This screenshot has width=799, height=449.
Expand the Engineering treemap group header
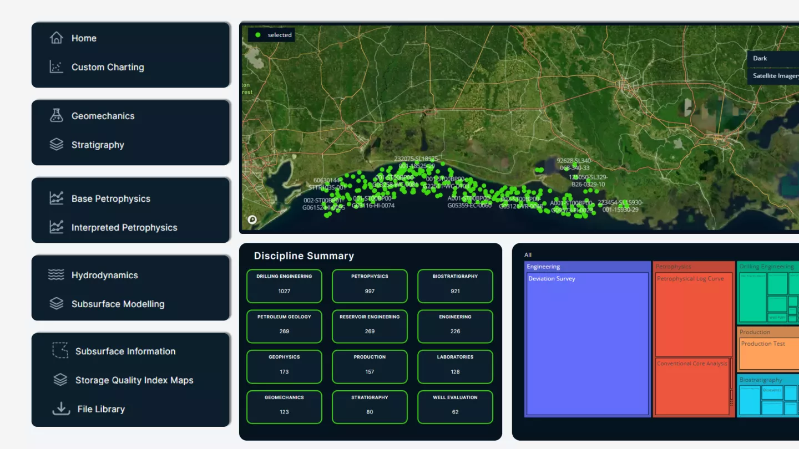pos(587,267)
